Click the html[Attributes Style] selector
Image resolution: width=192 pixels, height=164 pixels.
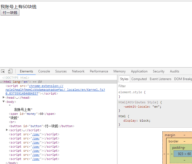click(138, 102)
